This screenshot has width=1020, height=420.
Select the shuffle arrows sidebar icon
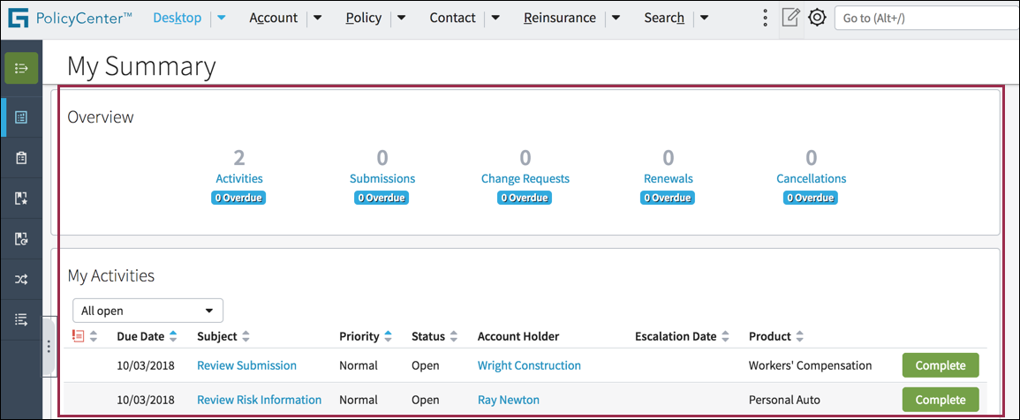(x=21, y=280)
